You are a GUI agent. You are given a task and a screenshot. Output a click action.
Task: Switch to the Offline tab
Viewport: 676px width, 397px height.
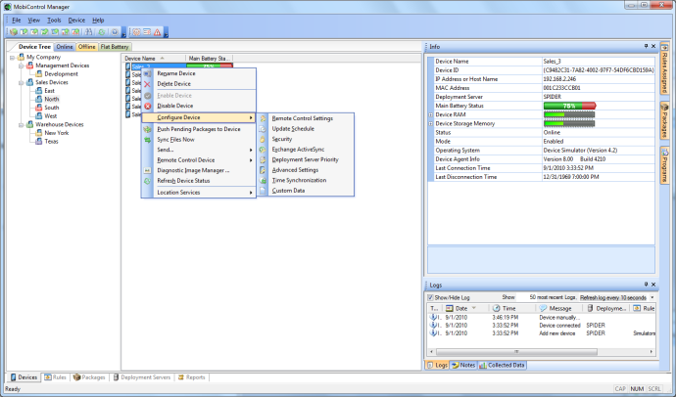(x=86, y=47)
